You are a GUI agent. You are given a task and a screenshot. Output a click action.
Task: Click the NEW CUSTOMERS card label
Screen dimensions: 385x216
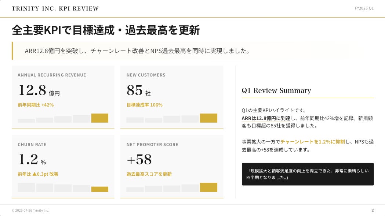(x=146, y=75)
